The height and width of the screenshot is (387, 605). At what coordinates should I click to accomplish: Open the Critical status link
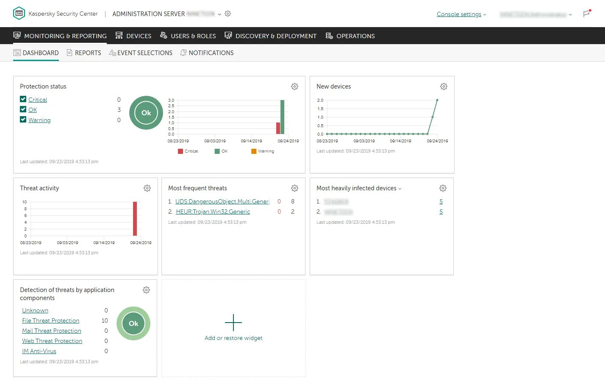[38, 100]
